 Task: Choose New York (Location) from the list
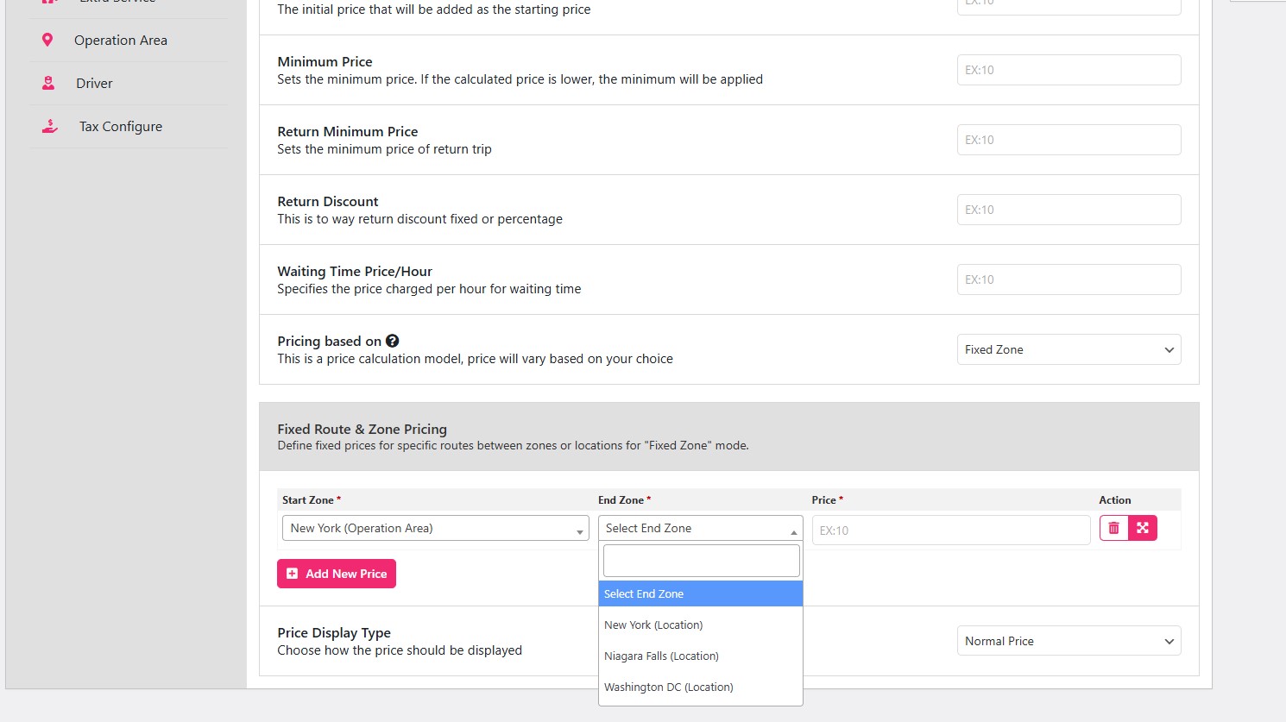pyautogui.click(x=653, y=625)
